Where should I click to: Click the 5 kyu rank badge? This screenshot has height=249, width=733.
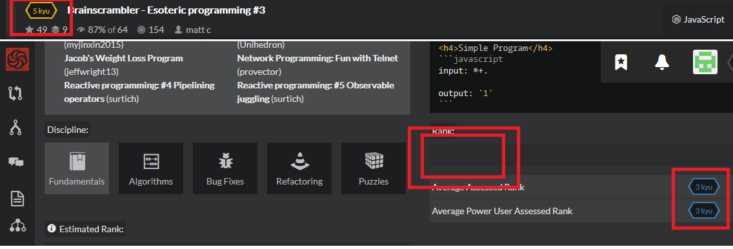41,11
